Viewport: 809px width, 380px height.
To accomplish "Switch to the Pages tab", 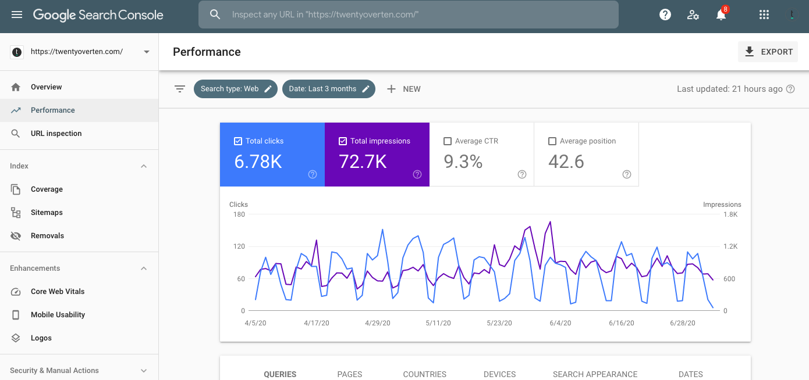I will 350,374.
